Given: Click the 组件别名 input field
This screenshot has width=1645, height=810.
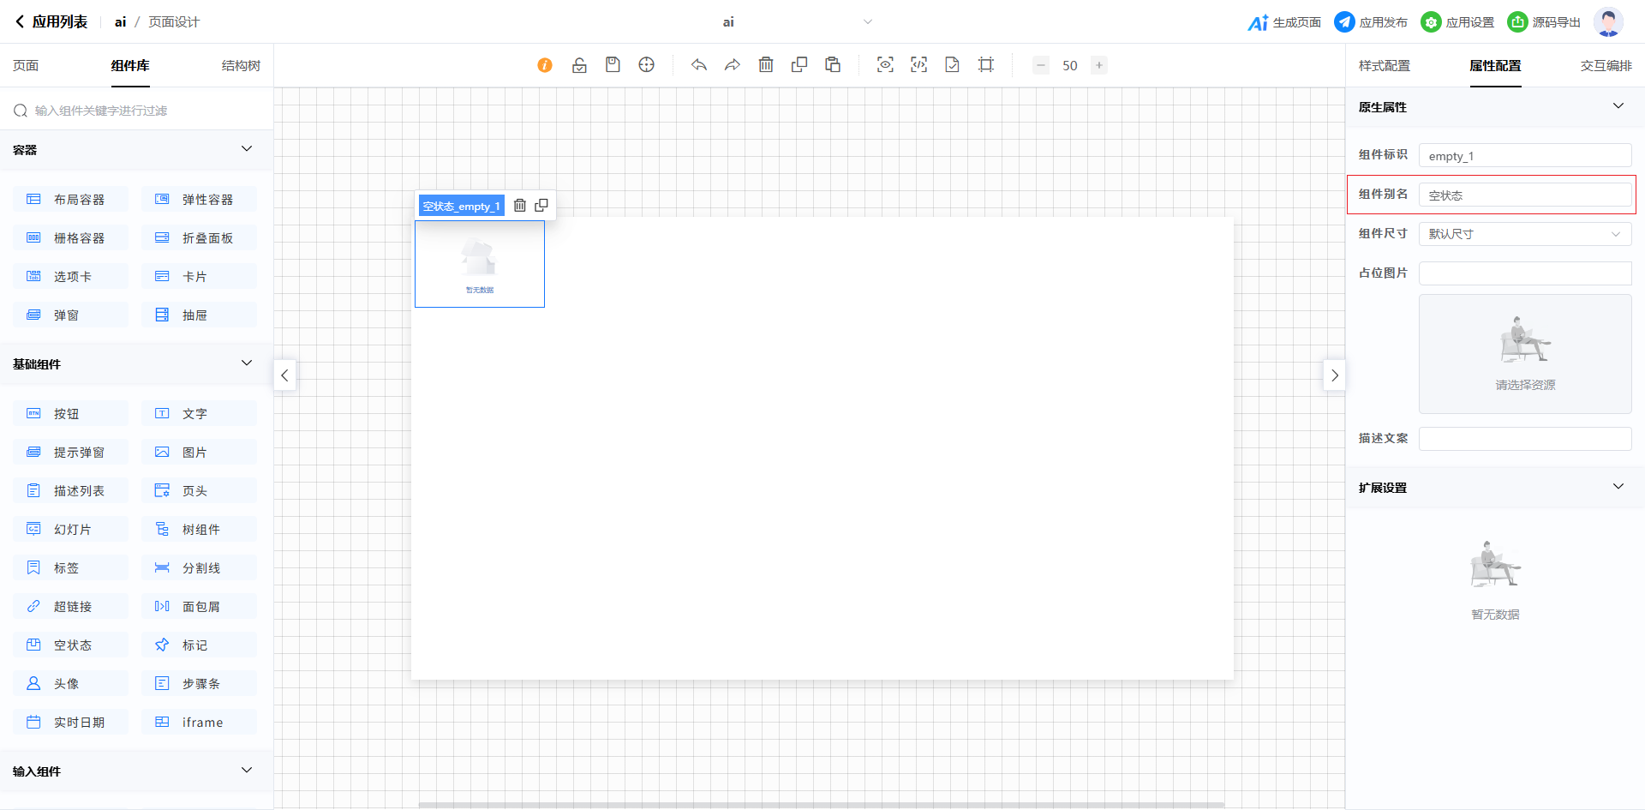Looking at the screenshot, I should click(1525, 195).
